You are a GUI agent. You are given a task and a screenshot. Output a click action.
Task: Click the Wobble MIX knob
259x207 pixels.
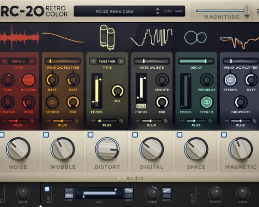point(73,102)
